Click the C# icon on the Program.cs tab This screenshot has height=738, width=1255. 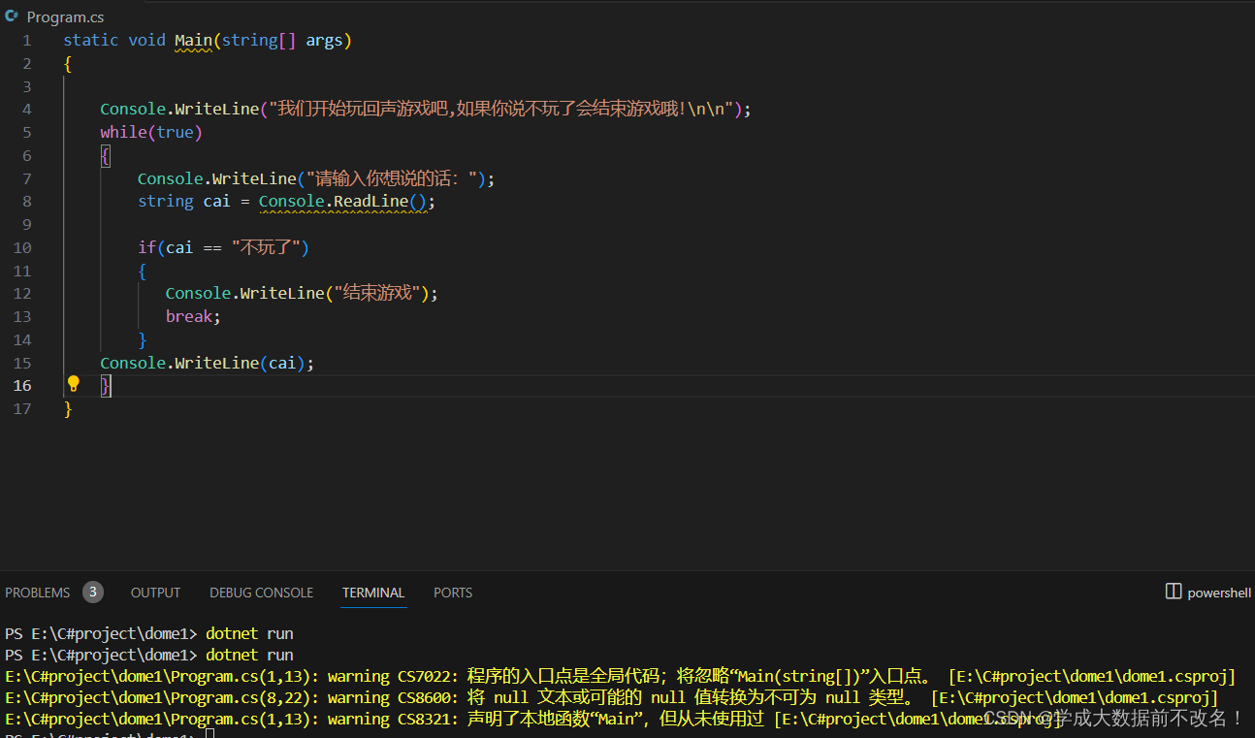click(11, 16)
